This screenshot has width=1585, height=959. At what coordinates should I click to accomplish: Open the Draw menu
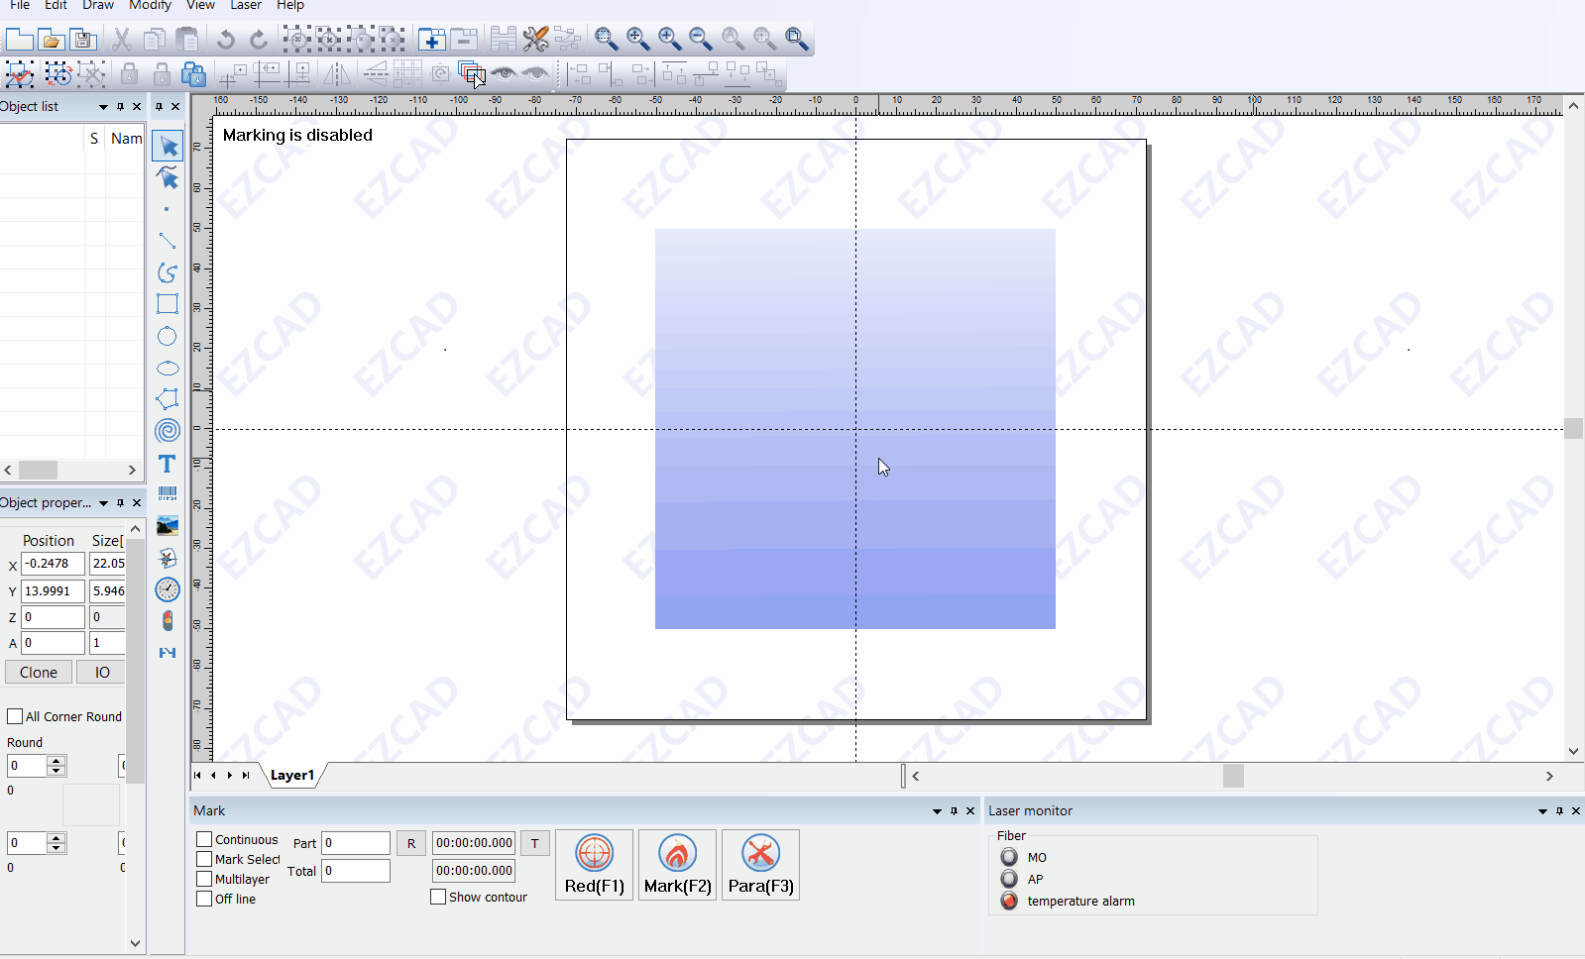(98, 5)
